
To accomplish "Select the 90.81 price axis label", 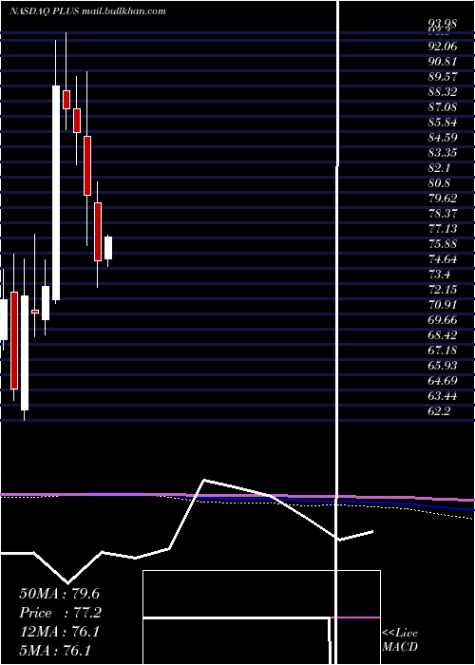I will pos(443,62).
